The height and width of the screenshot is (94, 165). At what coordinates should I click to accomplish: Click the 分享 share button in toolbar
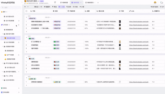[x=82, y=7]
